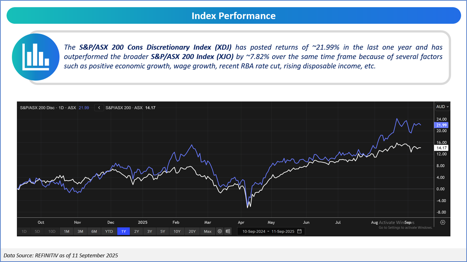Choose the 10Y timeframe

(x=177, y=231)
